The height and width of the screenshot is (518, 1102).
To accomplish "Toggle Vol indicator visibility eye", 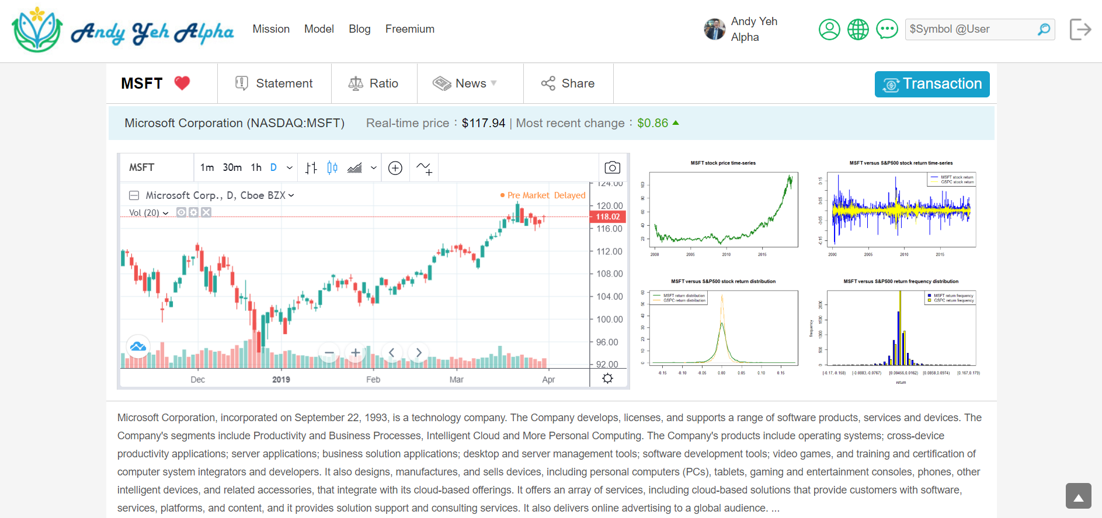I will coord(182,212).
